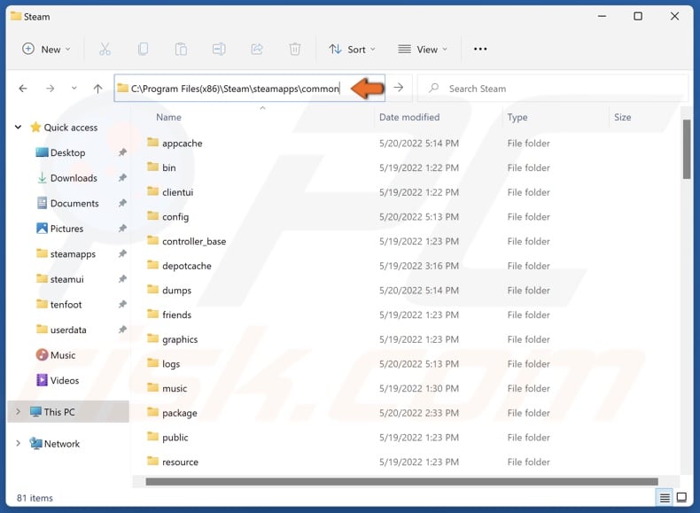Switch to details view icon in status bar
Image resolution: width=700 pixels, height=513 pixels.
(665, 497)
